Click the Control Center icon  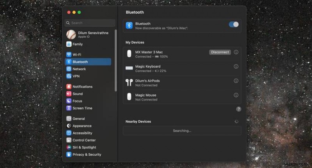[x=69, y=140]
